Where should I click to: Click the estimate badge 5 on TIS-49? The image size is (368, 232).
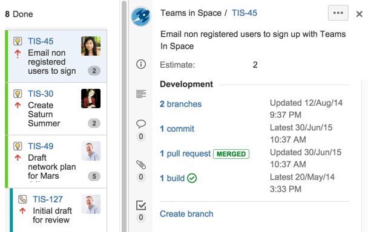click(x=94, y=176)
